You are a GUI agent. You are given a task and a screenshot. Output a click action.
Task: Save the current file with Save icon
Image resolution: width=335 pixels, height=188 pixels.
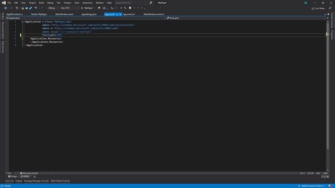click(x=27, y=8)
